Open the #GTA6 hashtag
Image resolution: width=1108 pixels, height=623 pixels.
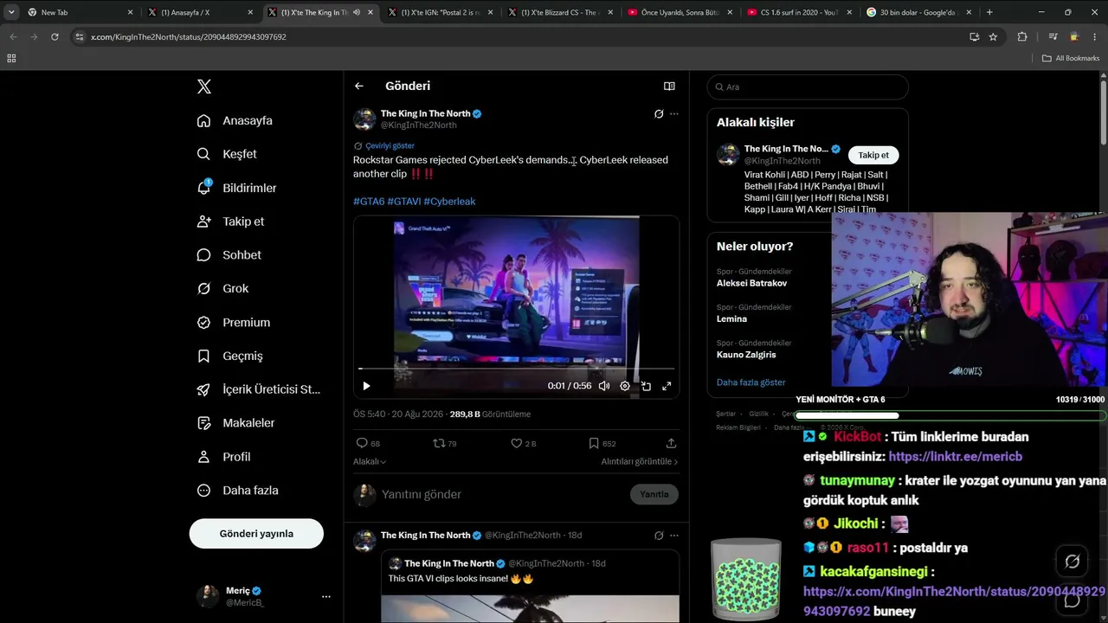[369, 202]
